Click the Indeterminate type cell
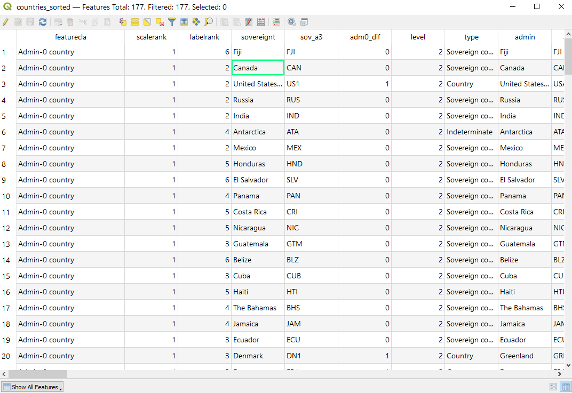572x393 pixels. pyautogui.click(x=471, y=132)
